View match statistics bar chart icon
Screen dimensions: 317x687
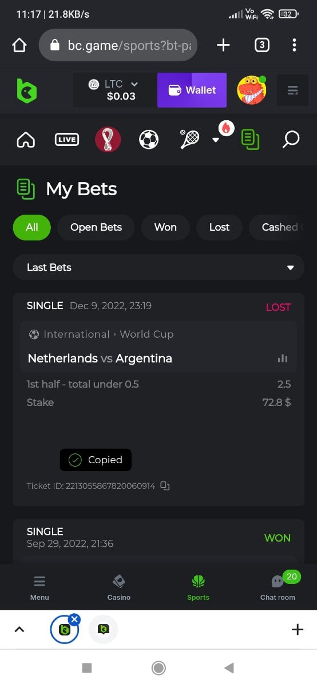282,358
